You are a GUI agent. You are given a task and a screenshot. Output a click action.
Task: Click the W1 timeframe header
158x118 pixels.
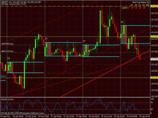pos(144,5)
